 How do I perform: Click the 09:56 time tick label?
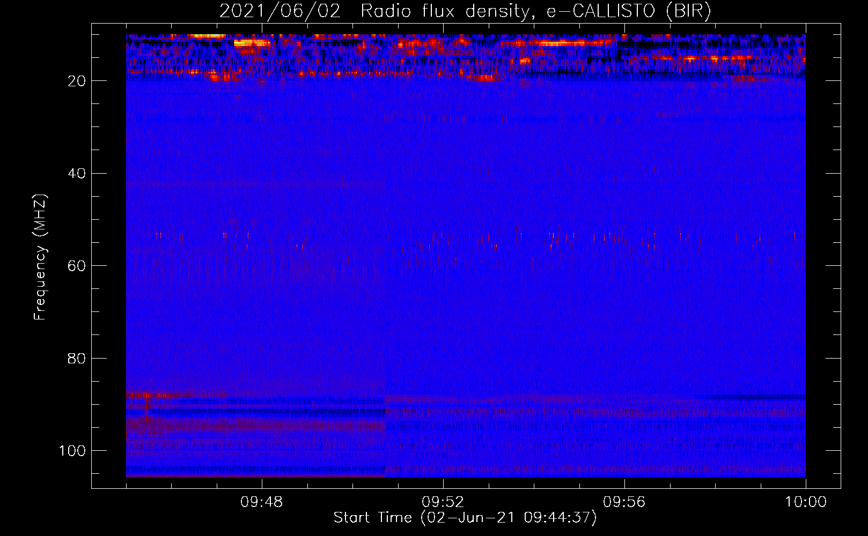624,502
